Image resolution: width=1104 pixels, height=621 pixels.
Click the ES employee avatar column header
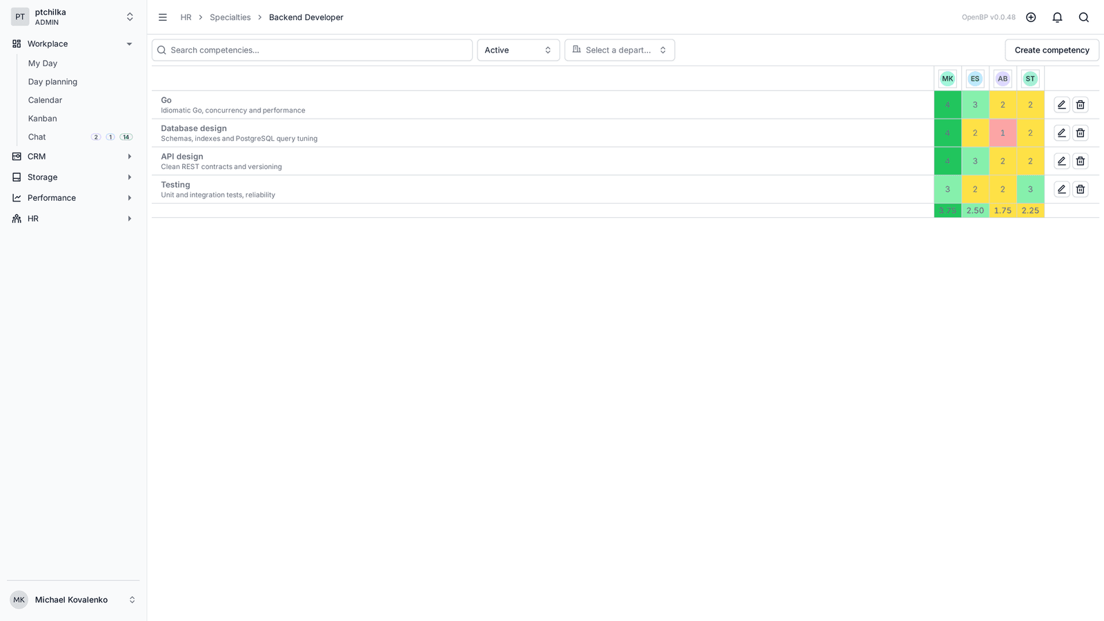[x=975, y=79]
